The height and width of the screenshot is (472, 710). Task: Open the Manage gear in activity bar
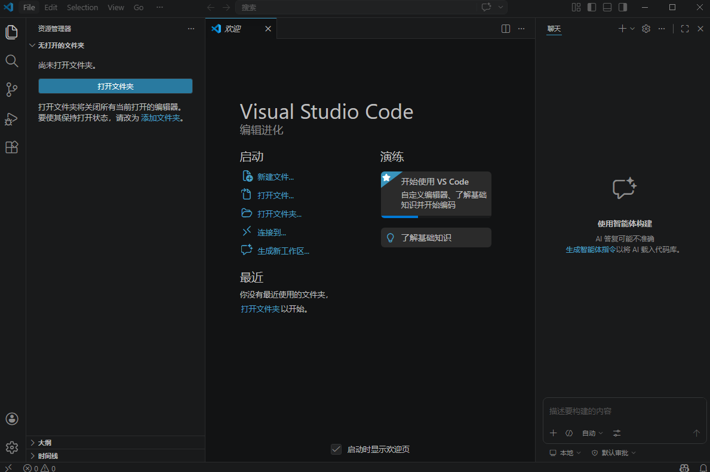tap(12, 448)
